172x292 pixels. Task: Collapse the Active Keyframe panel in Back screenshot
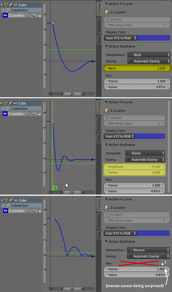point(107,46)
